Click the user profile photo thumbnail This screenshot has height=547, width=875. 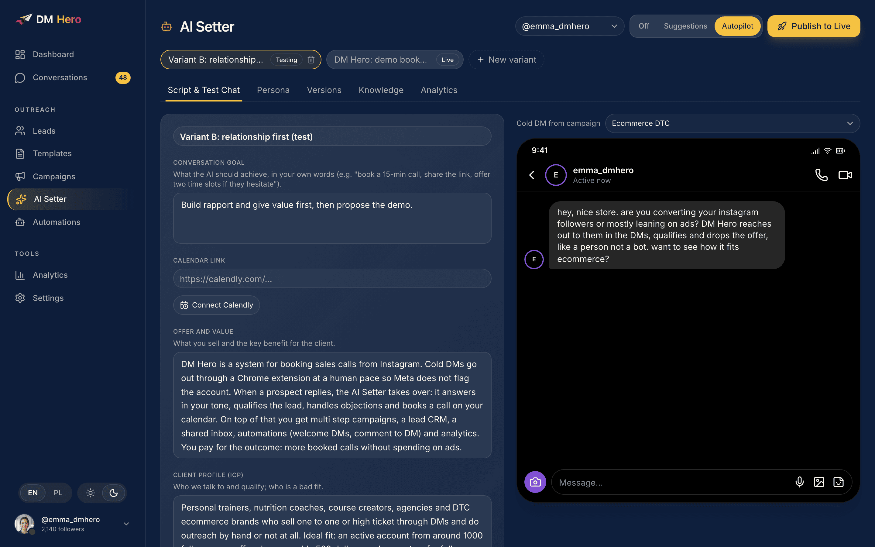24,524
